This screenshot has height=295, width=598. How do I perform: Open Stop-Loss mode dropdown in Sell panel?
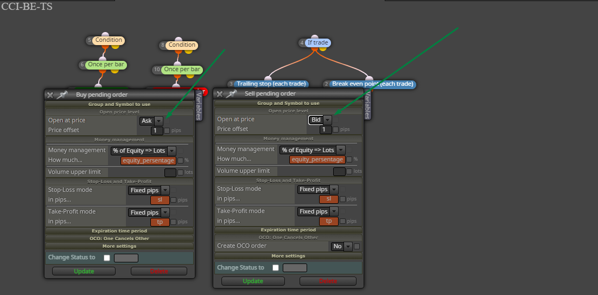pyautogui.click(x=317, y=189)
